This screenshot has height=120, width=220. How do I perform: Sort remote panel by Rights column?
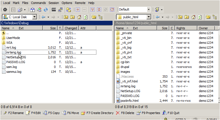[x=186, y=28]
